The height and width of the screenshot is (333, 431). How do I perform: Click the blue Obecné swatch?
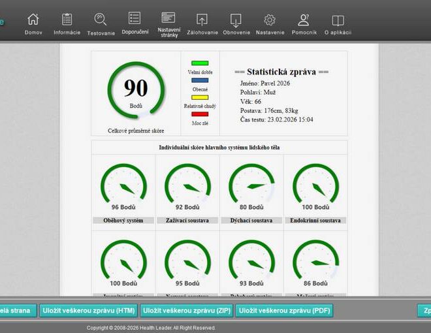click(200, 80)
